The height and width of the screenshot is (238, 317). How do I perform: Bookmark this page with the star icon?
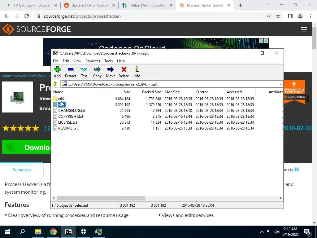coord(278,16)
